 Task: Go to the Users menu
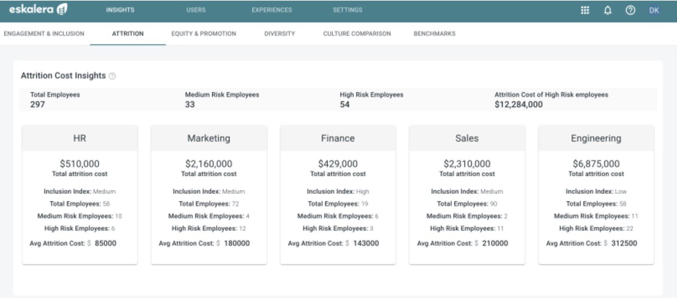click(x=196, y=10)
